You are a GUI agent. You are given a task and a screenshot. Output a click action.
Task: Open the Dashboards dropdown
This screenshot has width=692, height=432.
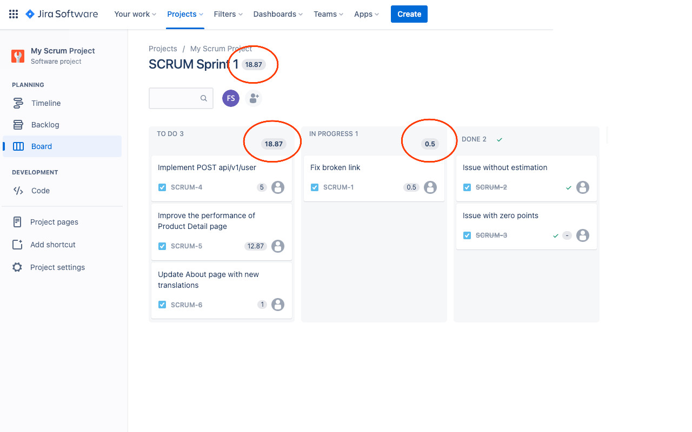click(277, 14)
